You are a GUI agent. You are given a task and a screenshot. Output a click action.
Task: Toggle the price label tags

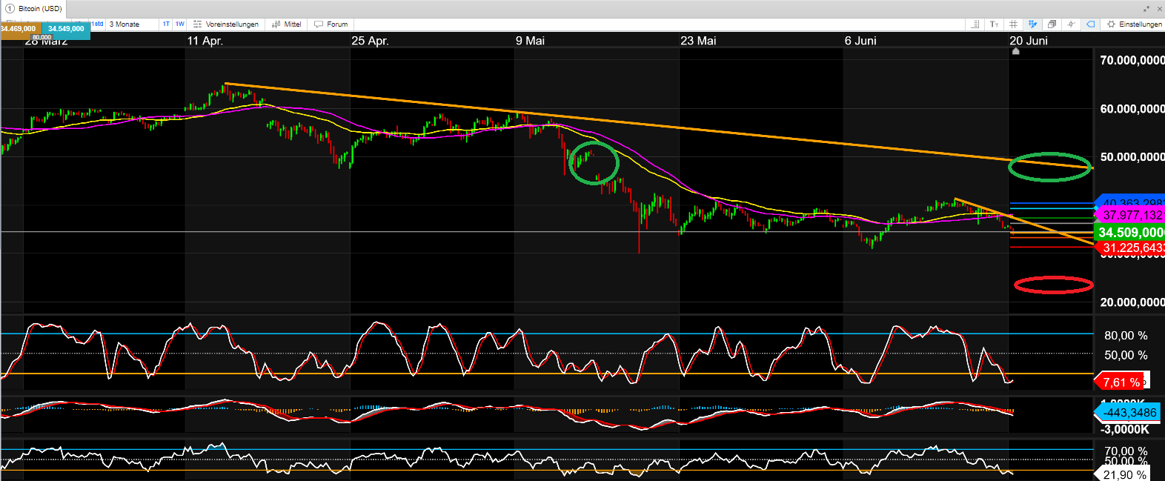(x=1090, y=24)
